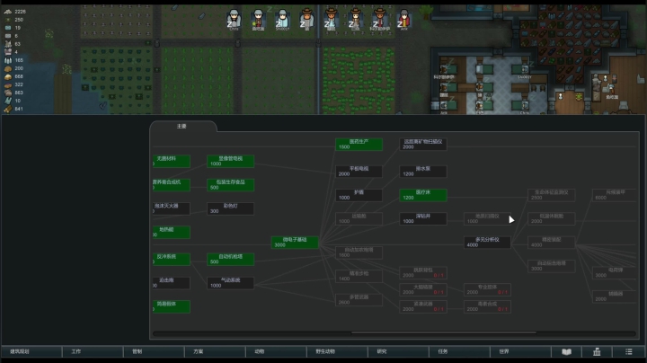Open the 方案 bottom menu

215,351
